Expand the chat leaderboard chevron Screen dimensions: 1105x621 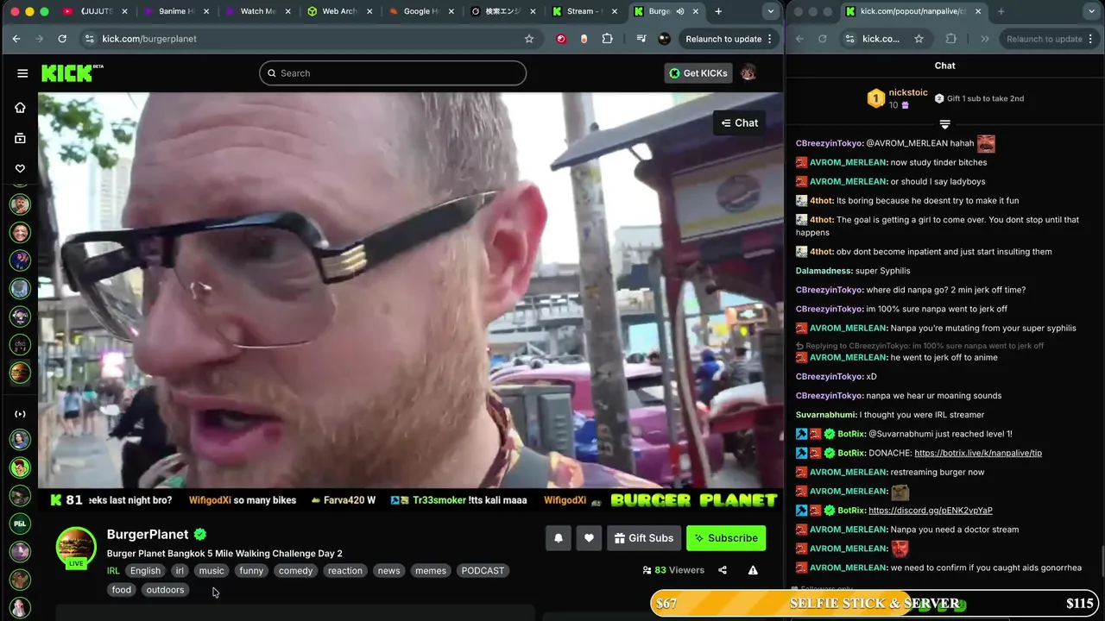pyautogui.click(x=944, y=125)
